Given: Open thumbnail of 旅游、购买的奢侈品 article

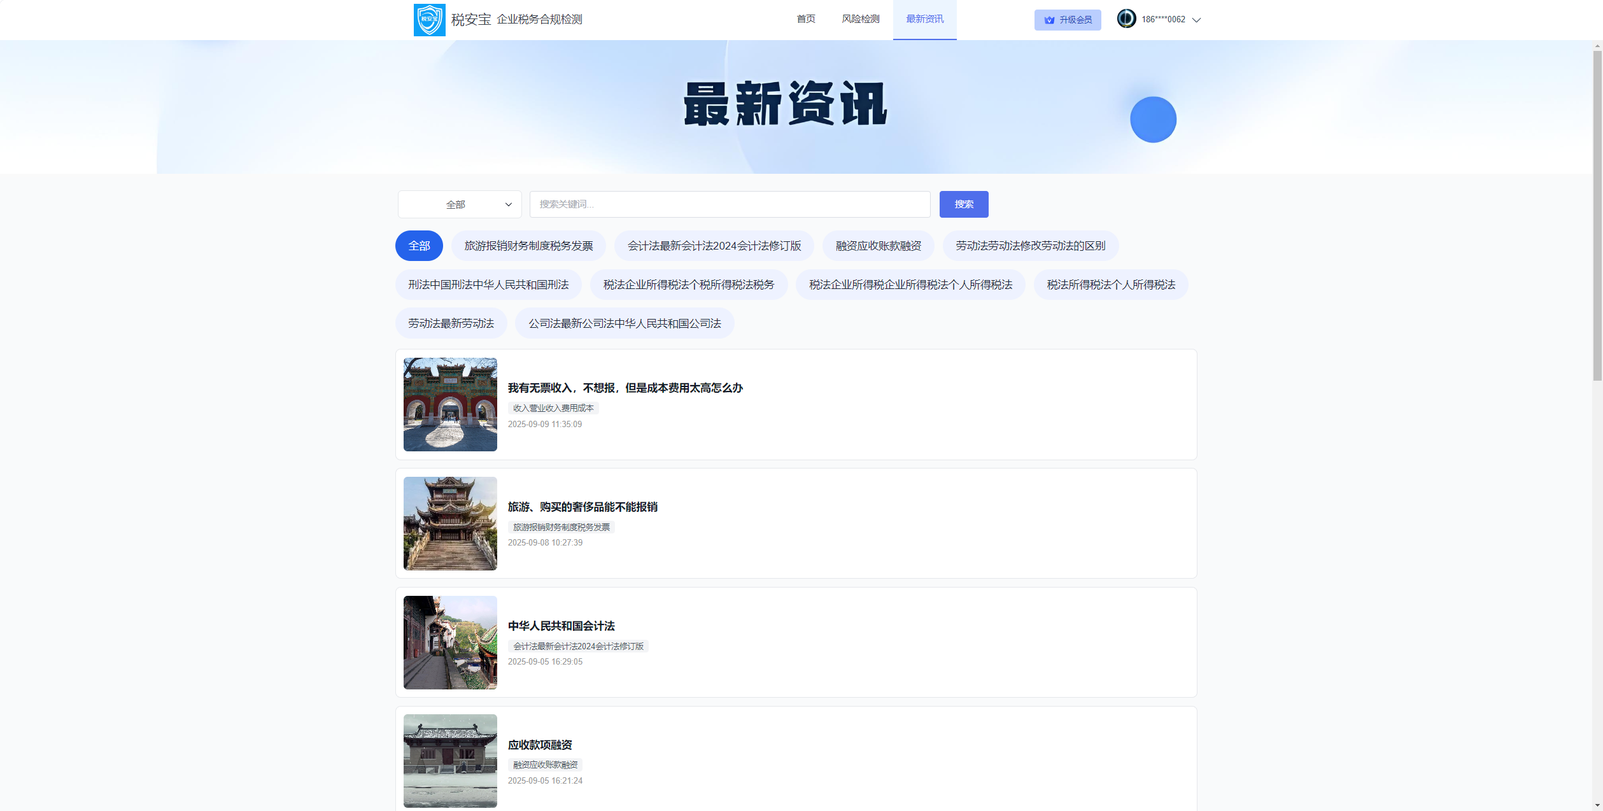Looking at the screenshot, I should tap(450, 523).
